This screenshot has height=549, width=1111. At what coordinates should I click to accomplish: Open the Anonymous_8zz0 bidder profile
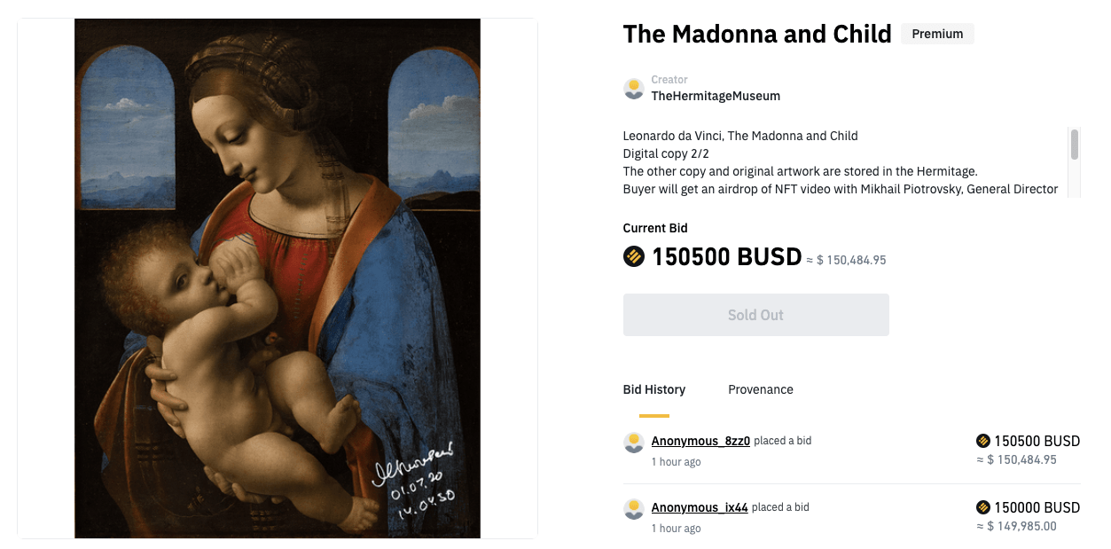coord(700,441)
